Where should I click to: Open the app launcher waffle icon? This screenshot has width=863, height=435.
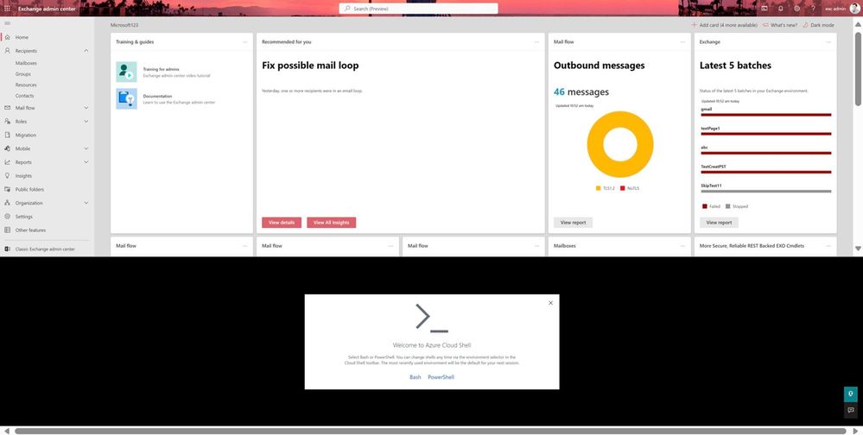(7, 9)
